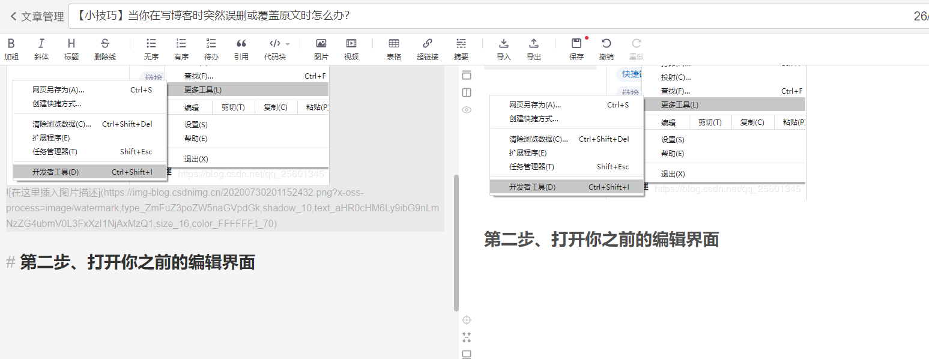Create a 待办 checklist item
This screenshot has width=929, height=359.
click(x=211, y=48)
